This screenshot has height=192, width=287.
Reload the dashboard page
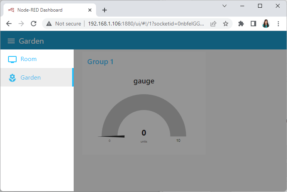34,24
